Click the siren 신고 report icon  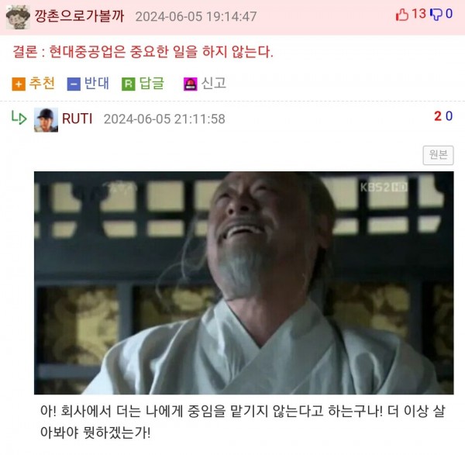191,84
